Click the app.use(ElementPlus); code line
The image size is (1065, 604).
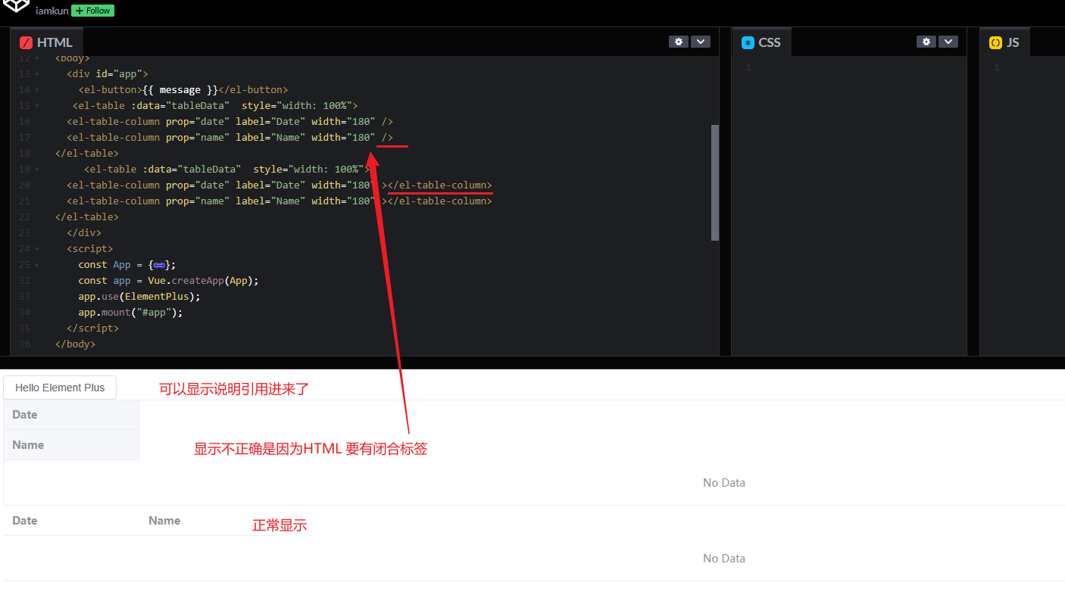tap(139, 297)
